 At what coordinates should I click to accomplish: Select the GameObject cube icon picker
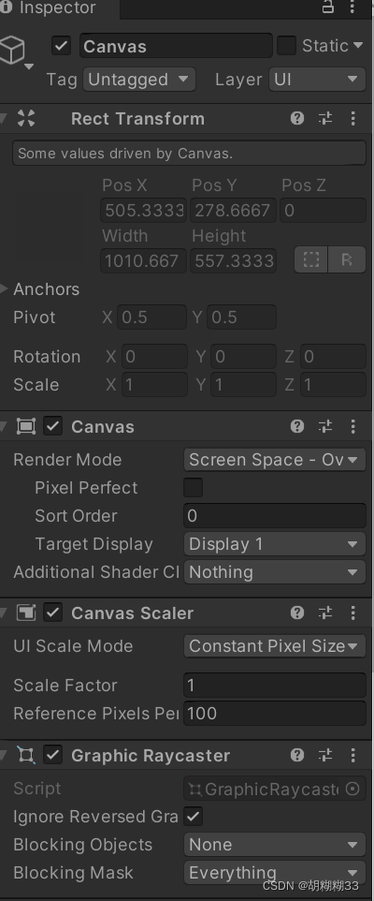click(16, 51)
